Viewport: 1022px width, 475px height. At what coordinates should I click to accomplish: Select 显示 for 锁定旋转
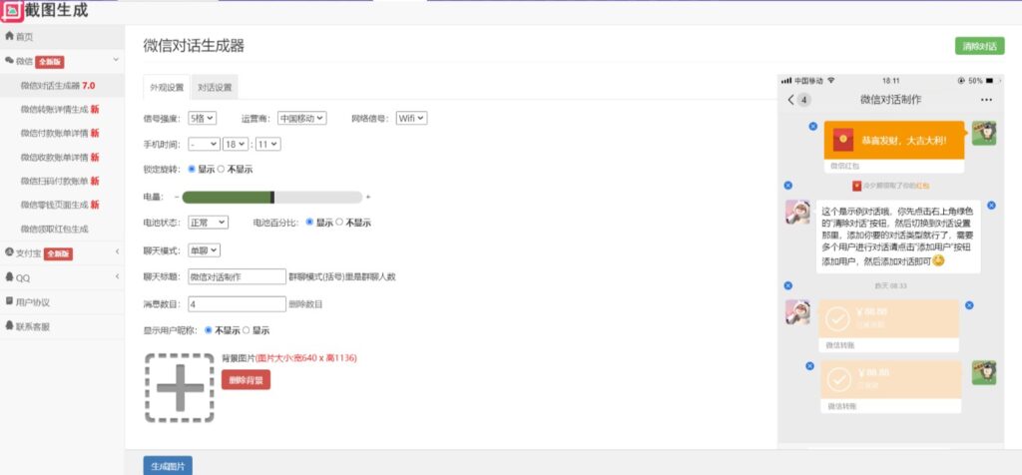(192, 169)
